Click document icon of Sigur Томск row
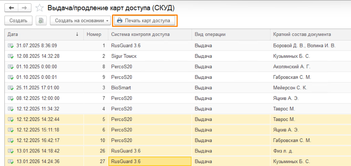 [x=10, y=56]
